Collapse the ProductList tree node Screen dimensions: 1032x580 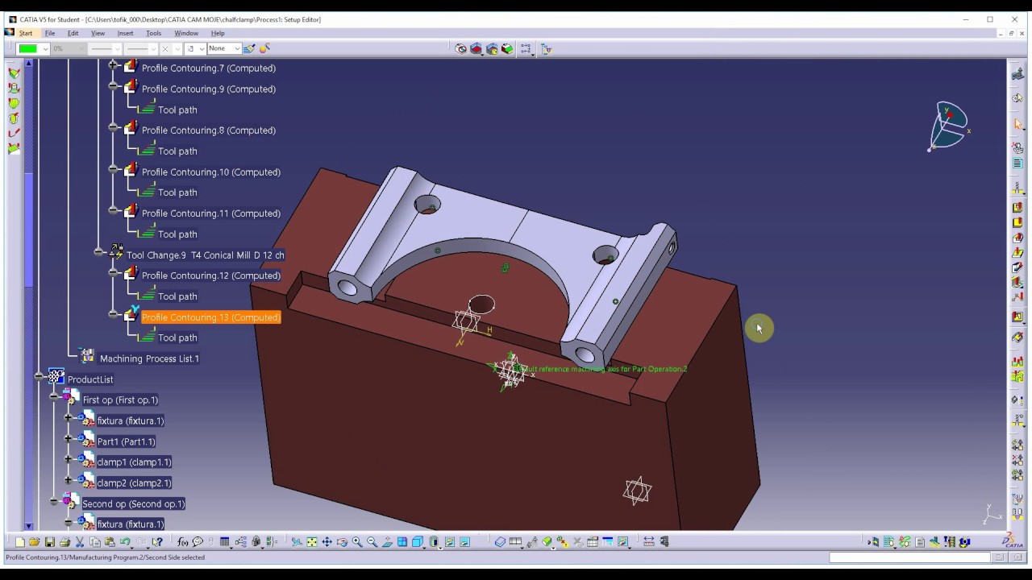(39, 377)
